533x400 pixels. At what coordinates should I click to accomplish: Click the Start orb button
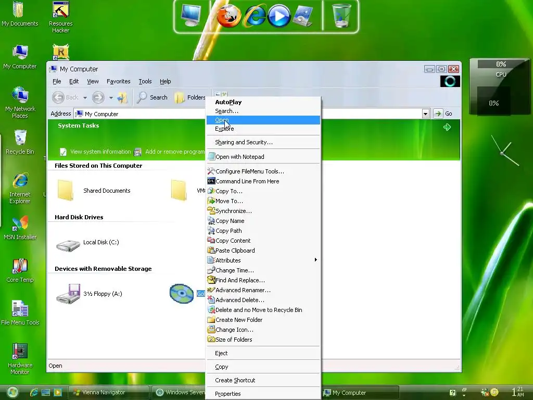click(x=12, y=392)
